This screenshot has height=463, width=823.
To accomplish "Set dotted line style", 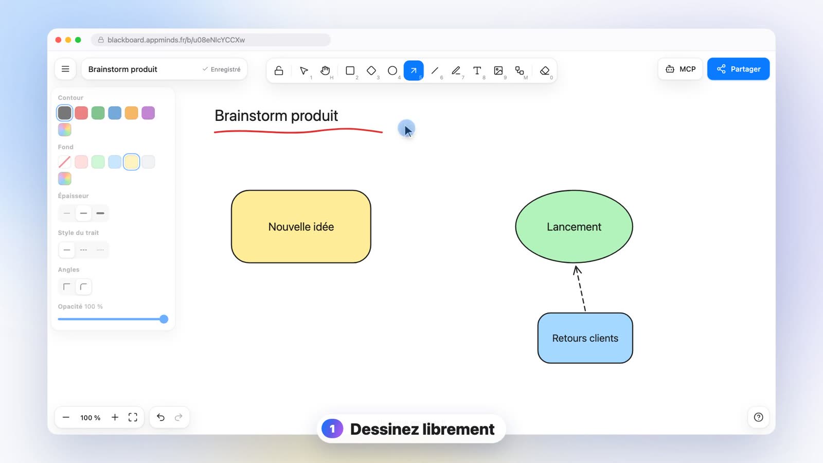I will (x=100, y=250).
